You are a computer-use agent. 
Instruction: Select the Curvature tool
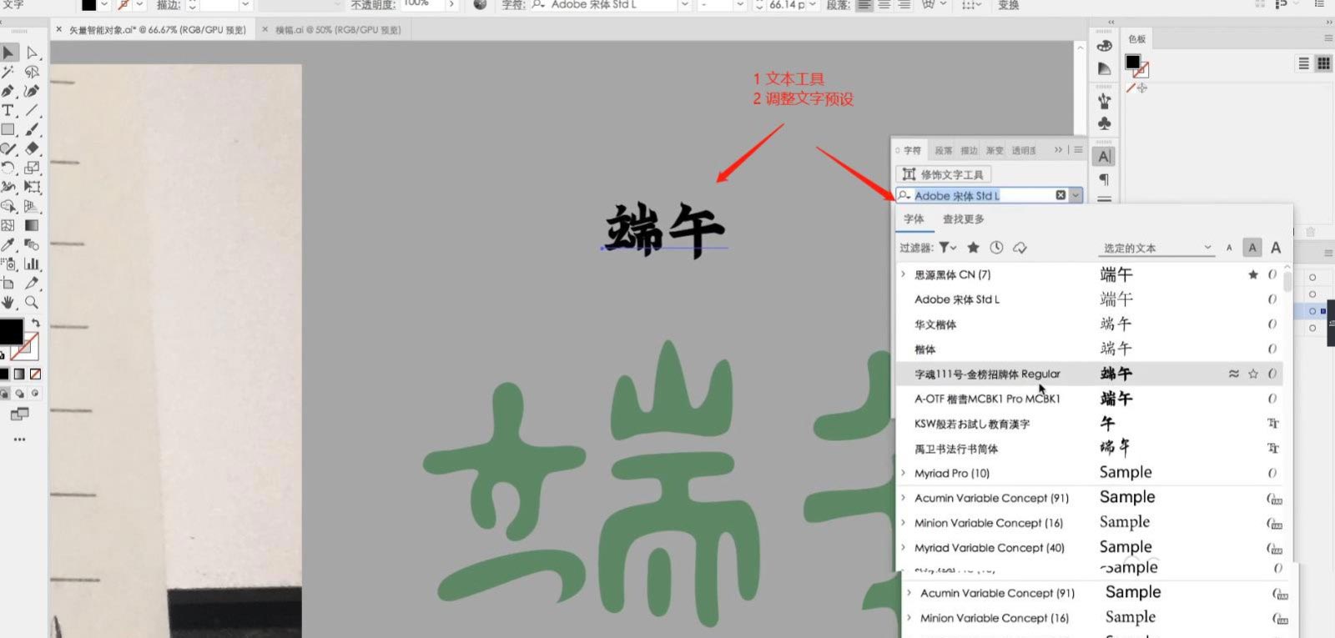(32, 91)
